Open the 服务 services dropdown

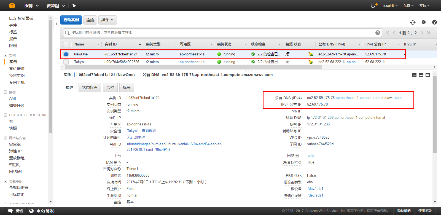click(31, 6)
